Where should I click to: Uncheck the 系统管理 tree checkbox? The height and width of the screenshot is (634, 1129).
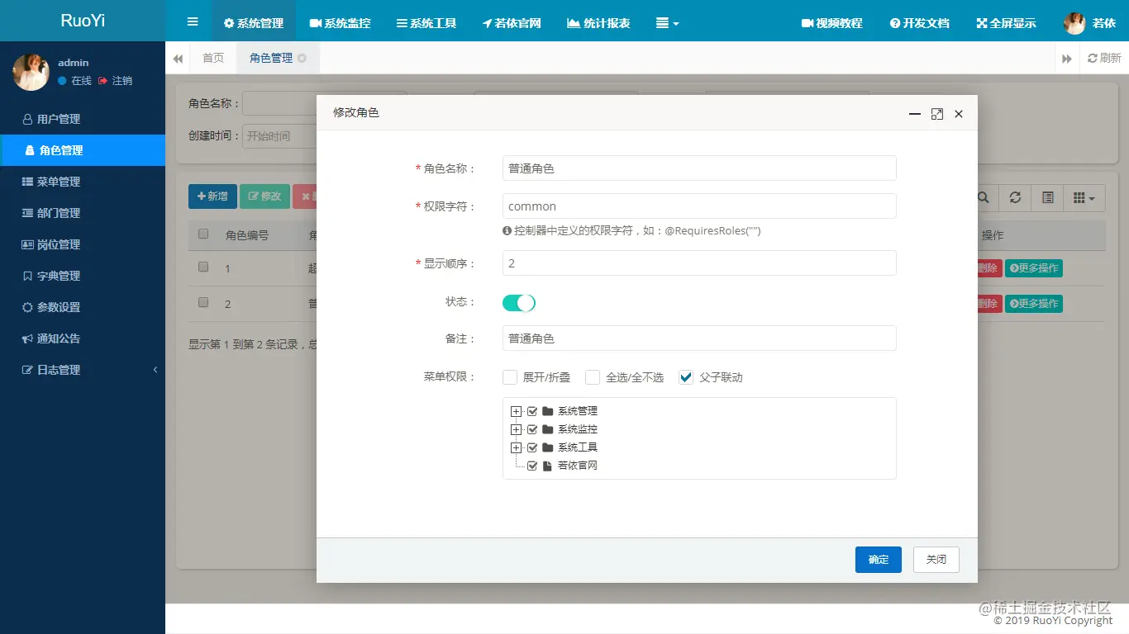point(532,411)
